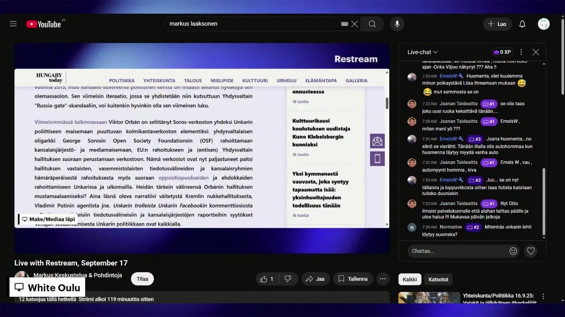This screenshot has height=317, width=565.
Task: Open the Luo create button
Action: pyautogui.click(x=497, y=24)
